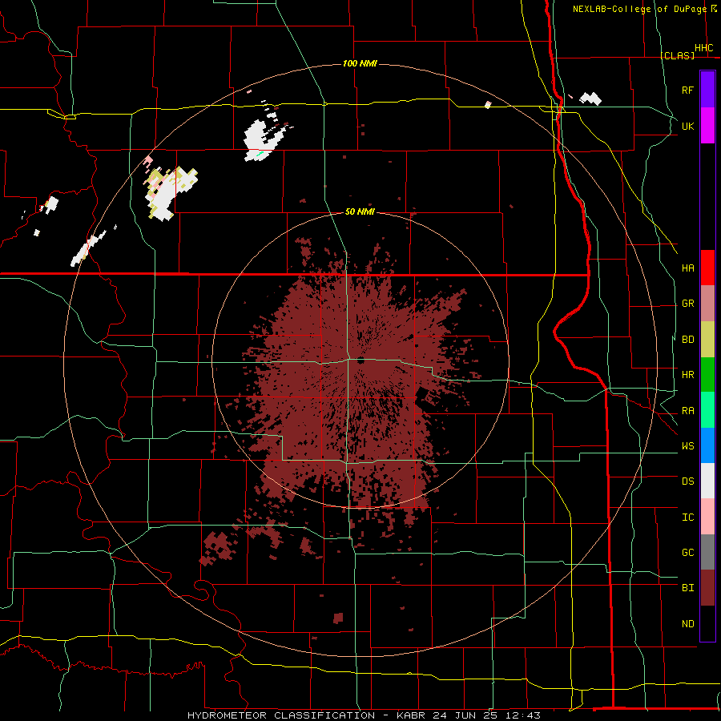The height and width of the screenshot is (721, 721).
Task: Click the KABR radar site identifier
Action: 413,715
